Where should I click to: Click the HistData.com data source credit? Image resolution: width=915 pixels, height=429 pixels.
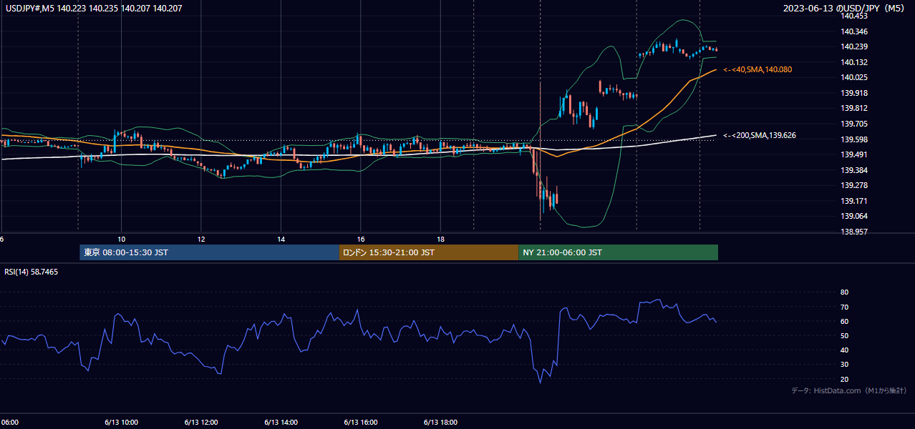point(849,390)
